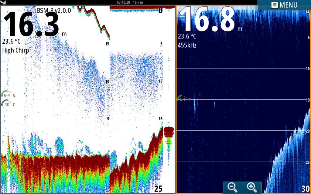Viewport: 311px width, 194px height.
Task: Adjust the 38 C colorline gauge
Action: pyautogui.click(x=8, y=104)
